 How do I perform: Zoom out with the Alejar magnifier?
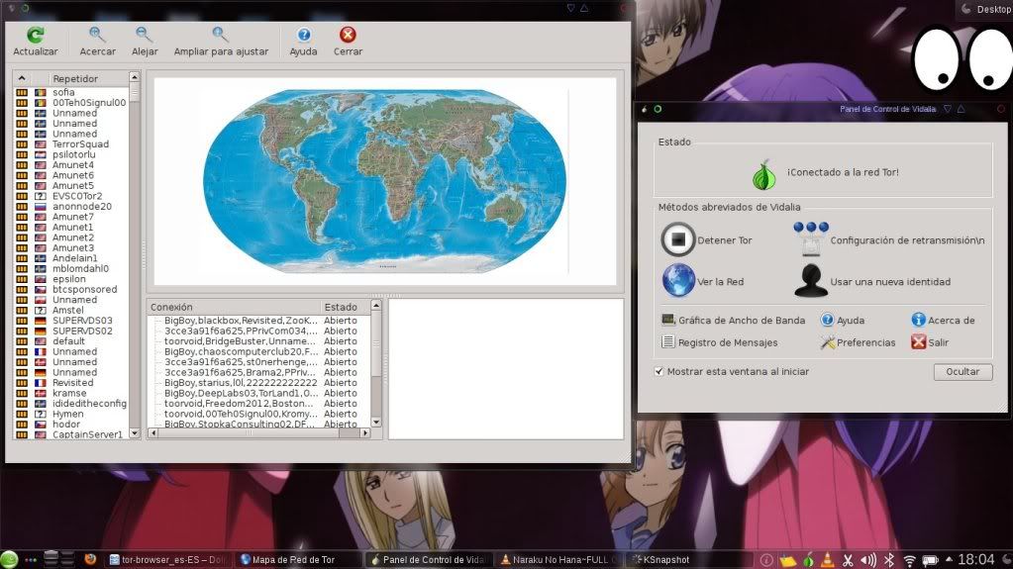144,35
